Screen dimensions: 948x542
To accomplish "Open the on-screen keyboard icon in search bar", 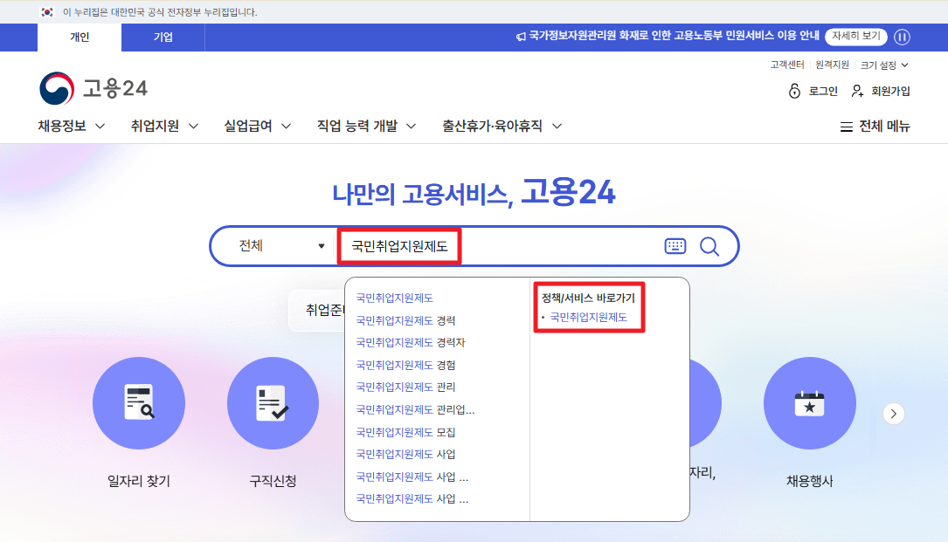I will pos(675,245).
